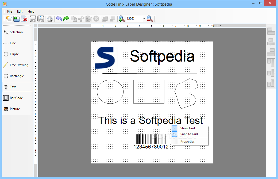Open the File menu

tap(10, 12)
